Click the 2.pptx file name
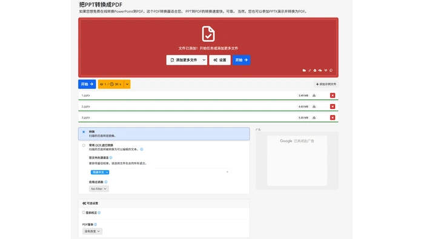The height and width of the screenshot is (239, 424). pos(86,106)
